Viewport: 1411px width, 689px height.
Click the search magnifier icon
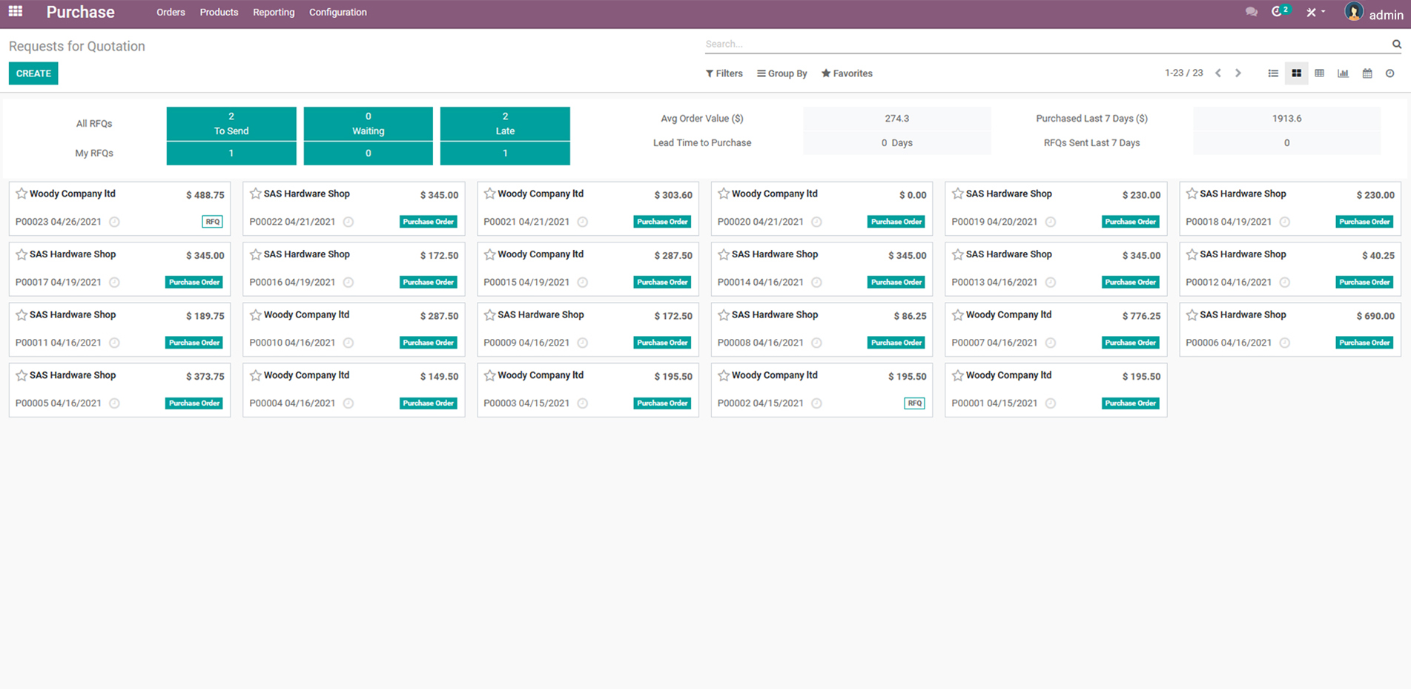(1396, 44)
